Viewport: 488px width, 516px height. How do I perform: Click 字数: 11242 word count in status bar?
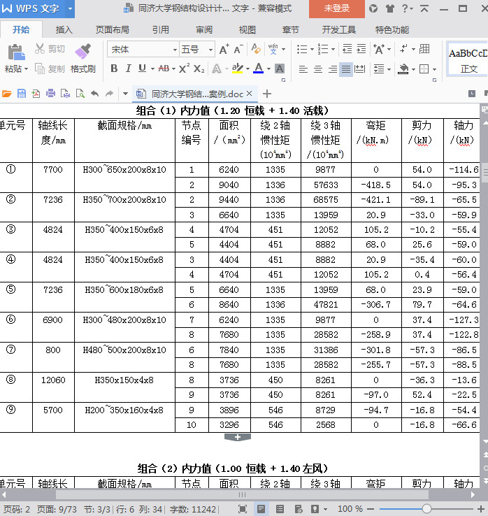tap(192, 510)
